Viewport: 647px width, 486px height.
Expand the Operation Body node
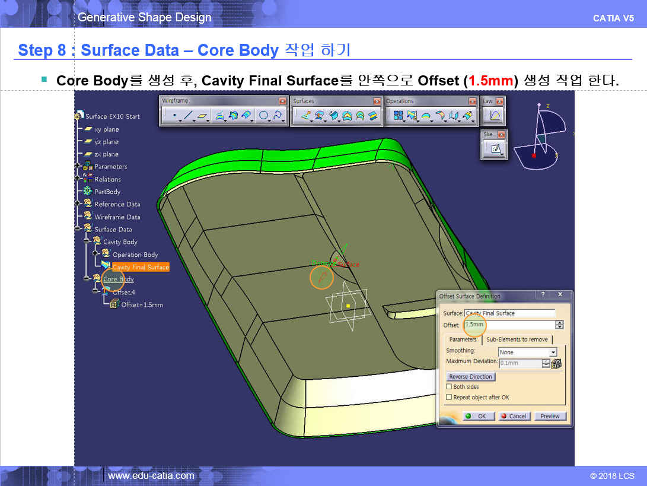click(x=96, y=255)
